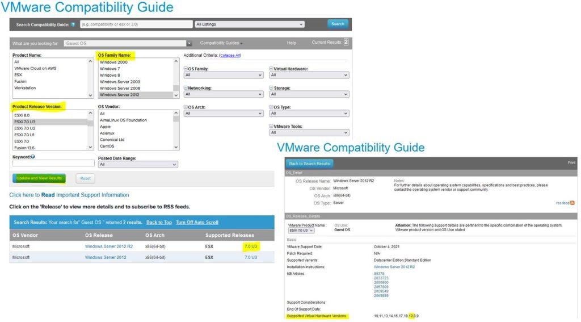Select Fusion 13.6 in Product Release Version list

[x=50, y=148]
